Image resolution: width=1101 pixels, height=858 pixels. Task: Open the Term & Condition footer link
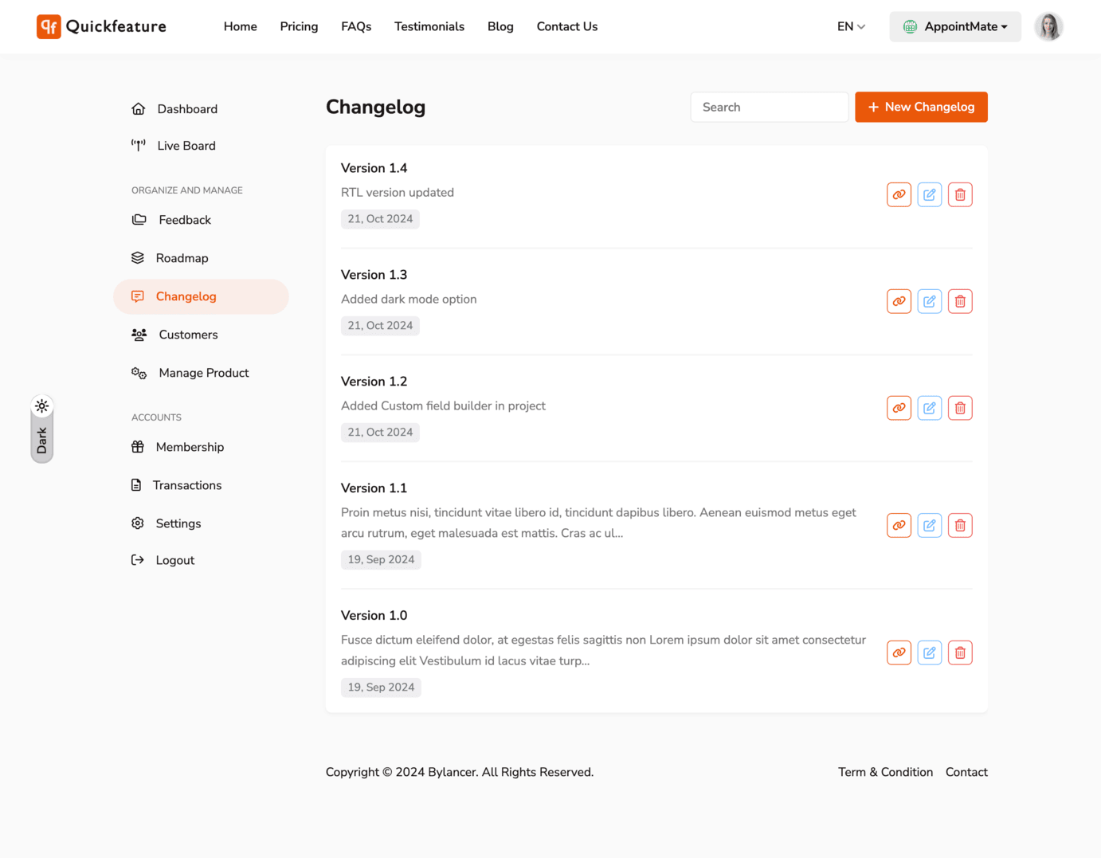point(885,772)
